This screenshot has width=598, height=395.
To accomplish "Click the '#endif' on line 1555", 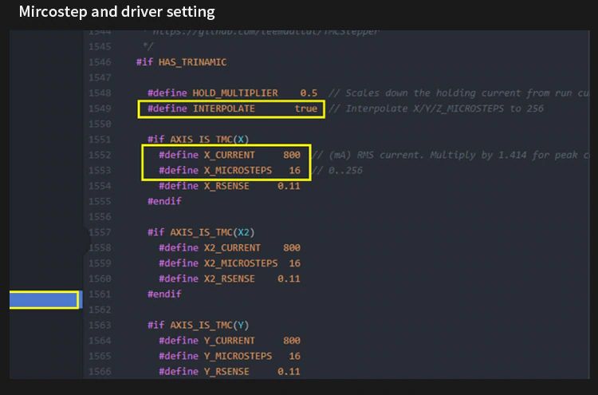I will pos(164,201).
